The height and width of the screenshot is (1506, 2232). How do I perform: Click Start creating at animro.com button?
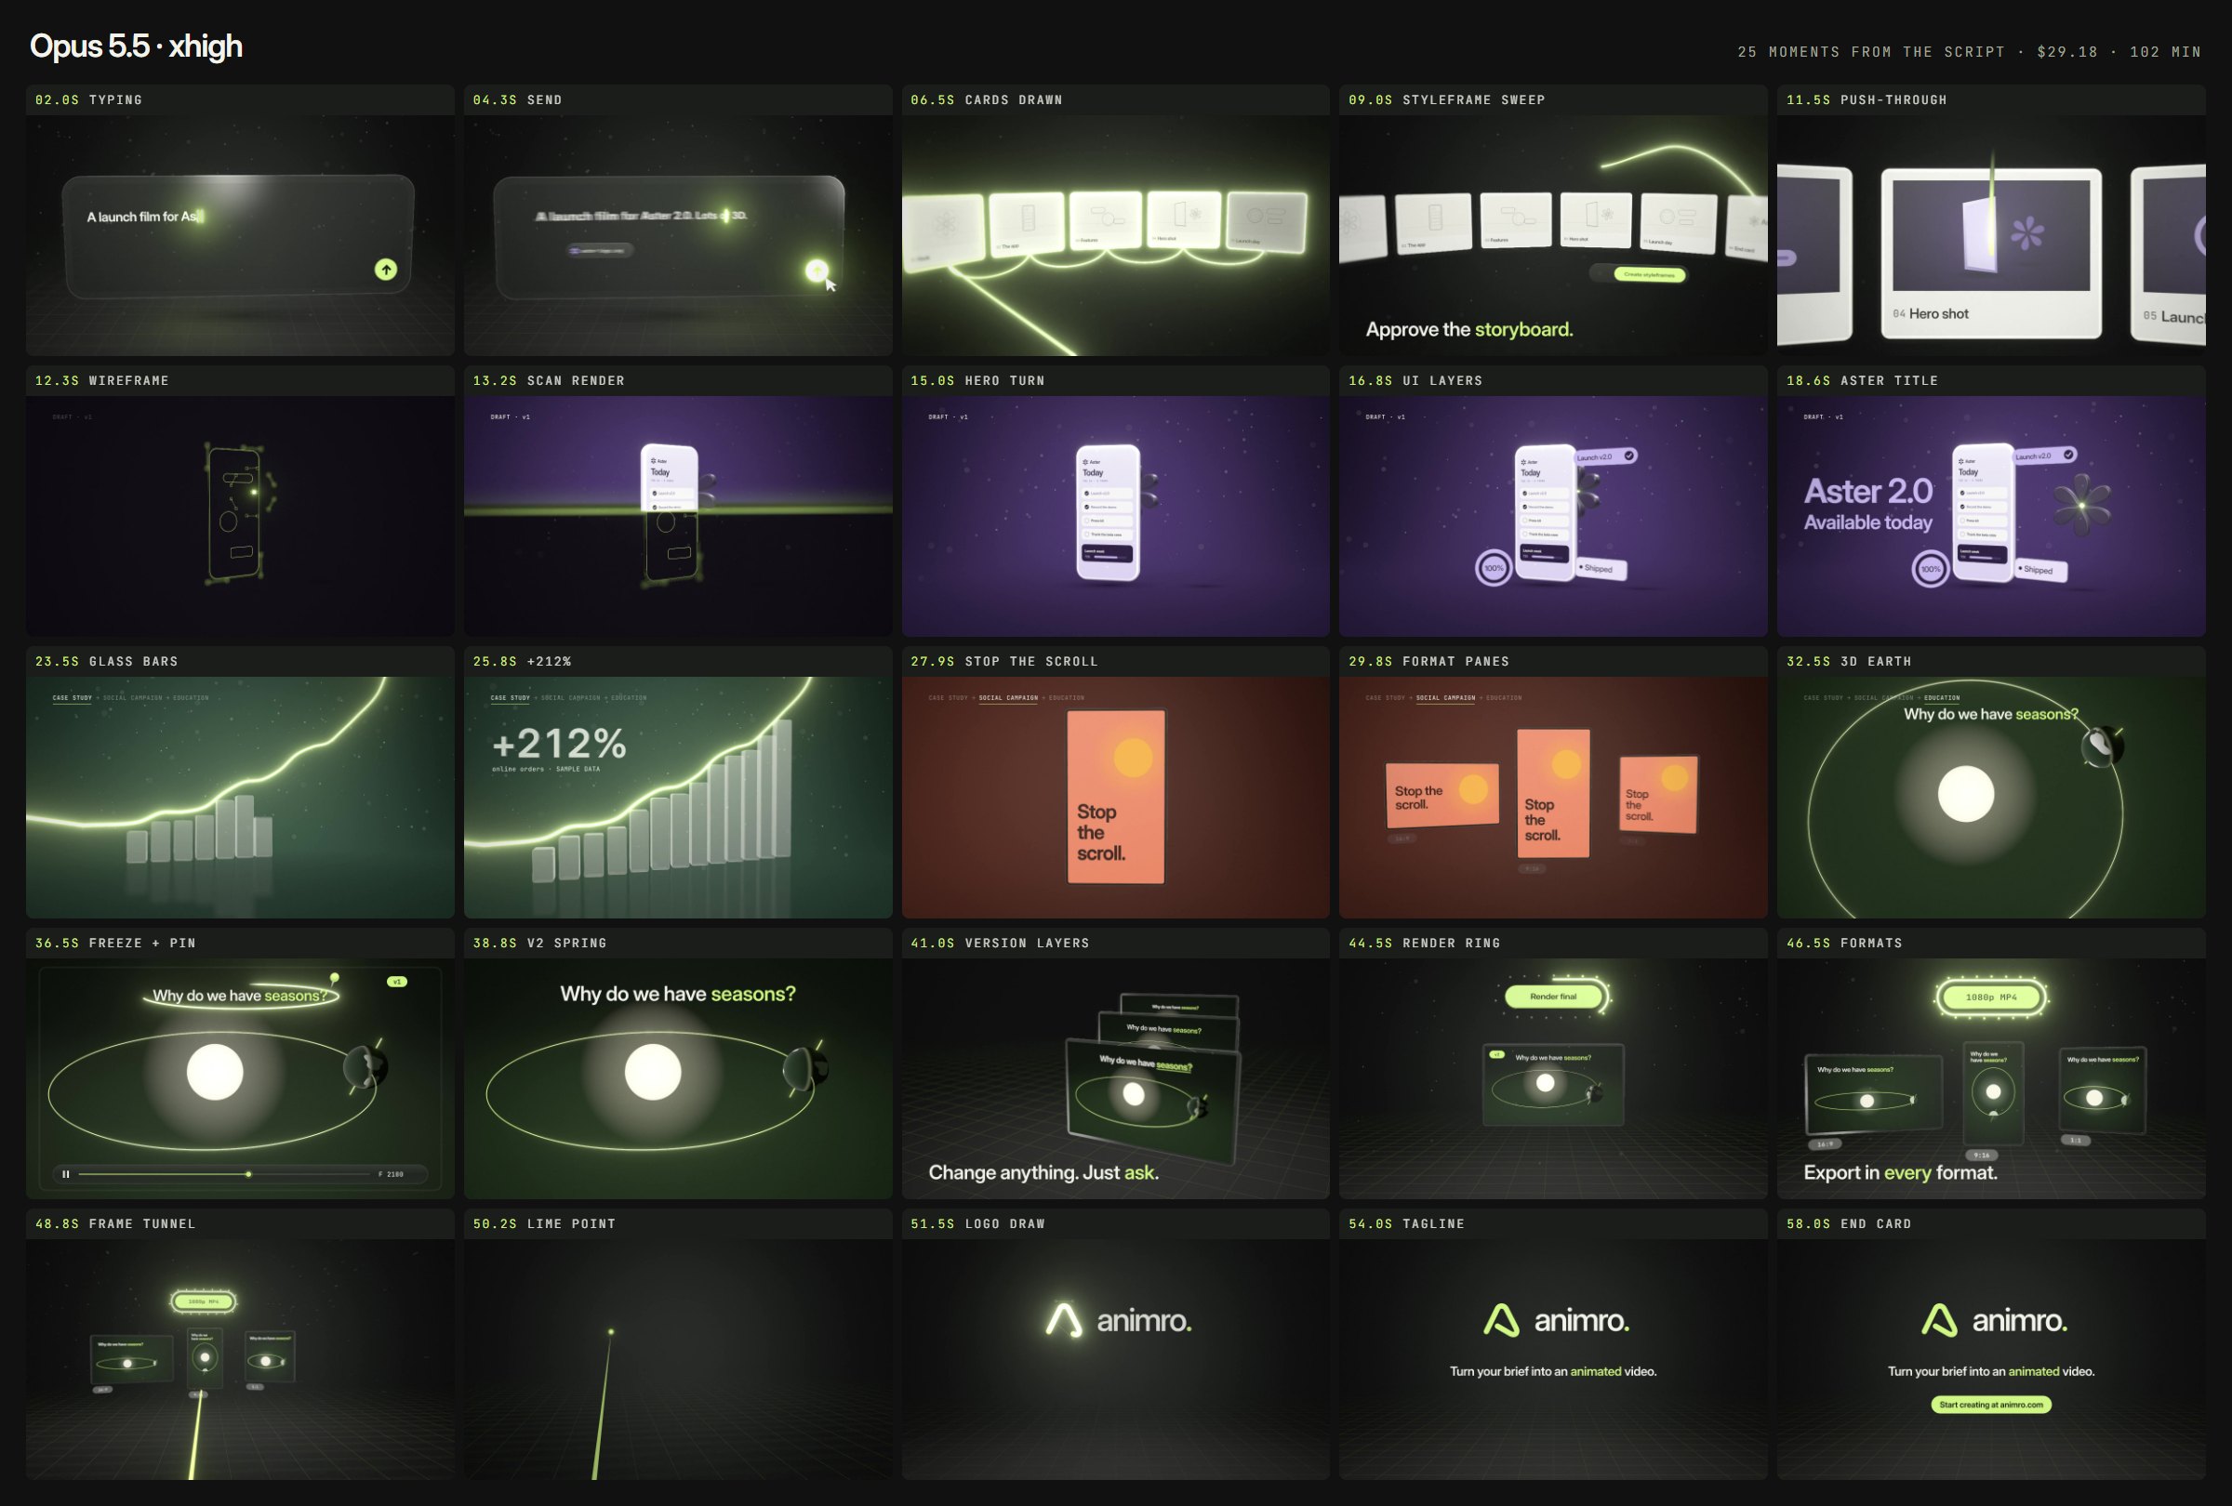pos(1991,1405)
